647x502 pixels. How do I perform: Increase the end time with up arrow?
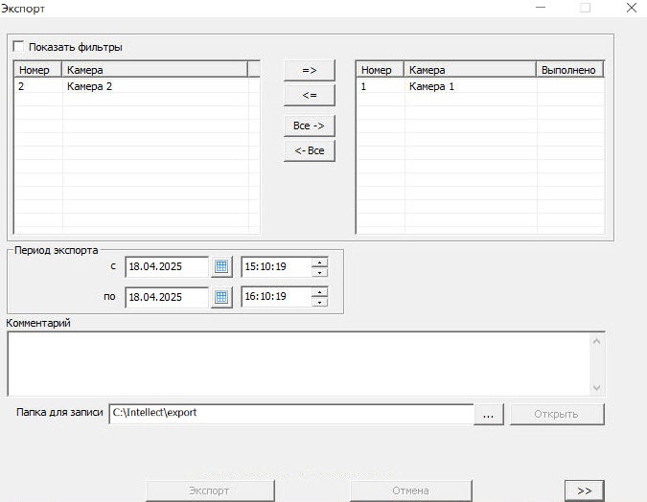(x=319, y=291)
